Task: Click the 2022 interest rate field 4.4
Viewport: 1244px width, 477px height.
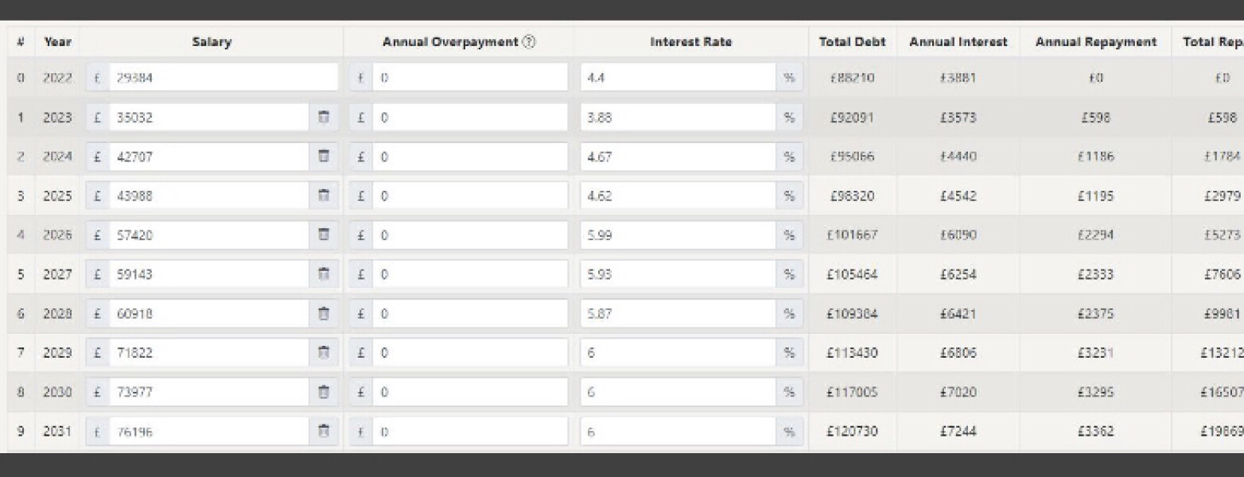Action: click(x=678, y=78)
